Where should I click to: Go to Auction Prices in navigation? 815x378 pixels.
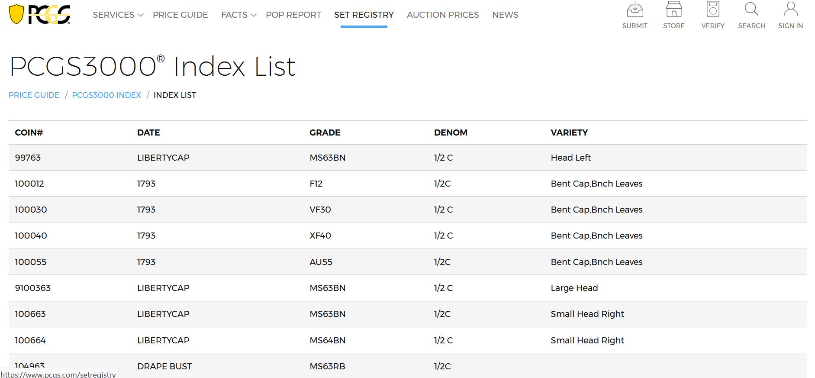point(443,15)
